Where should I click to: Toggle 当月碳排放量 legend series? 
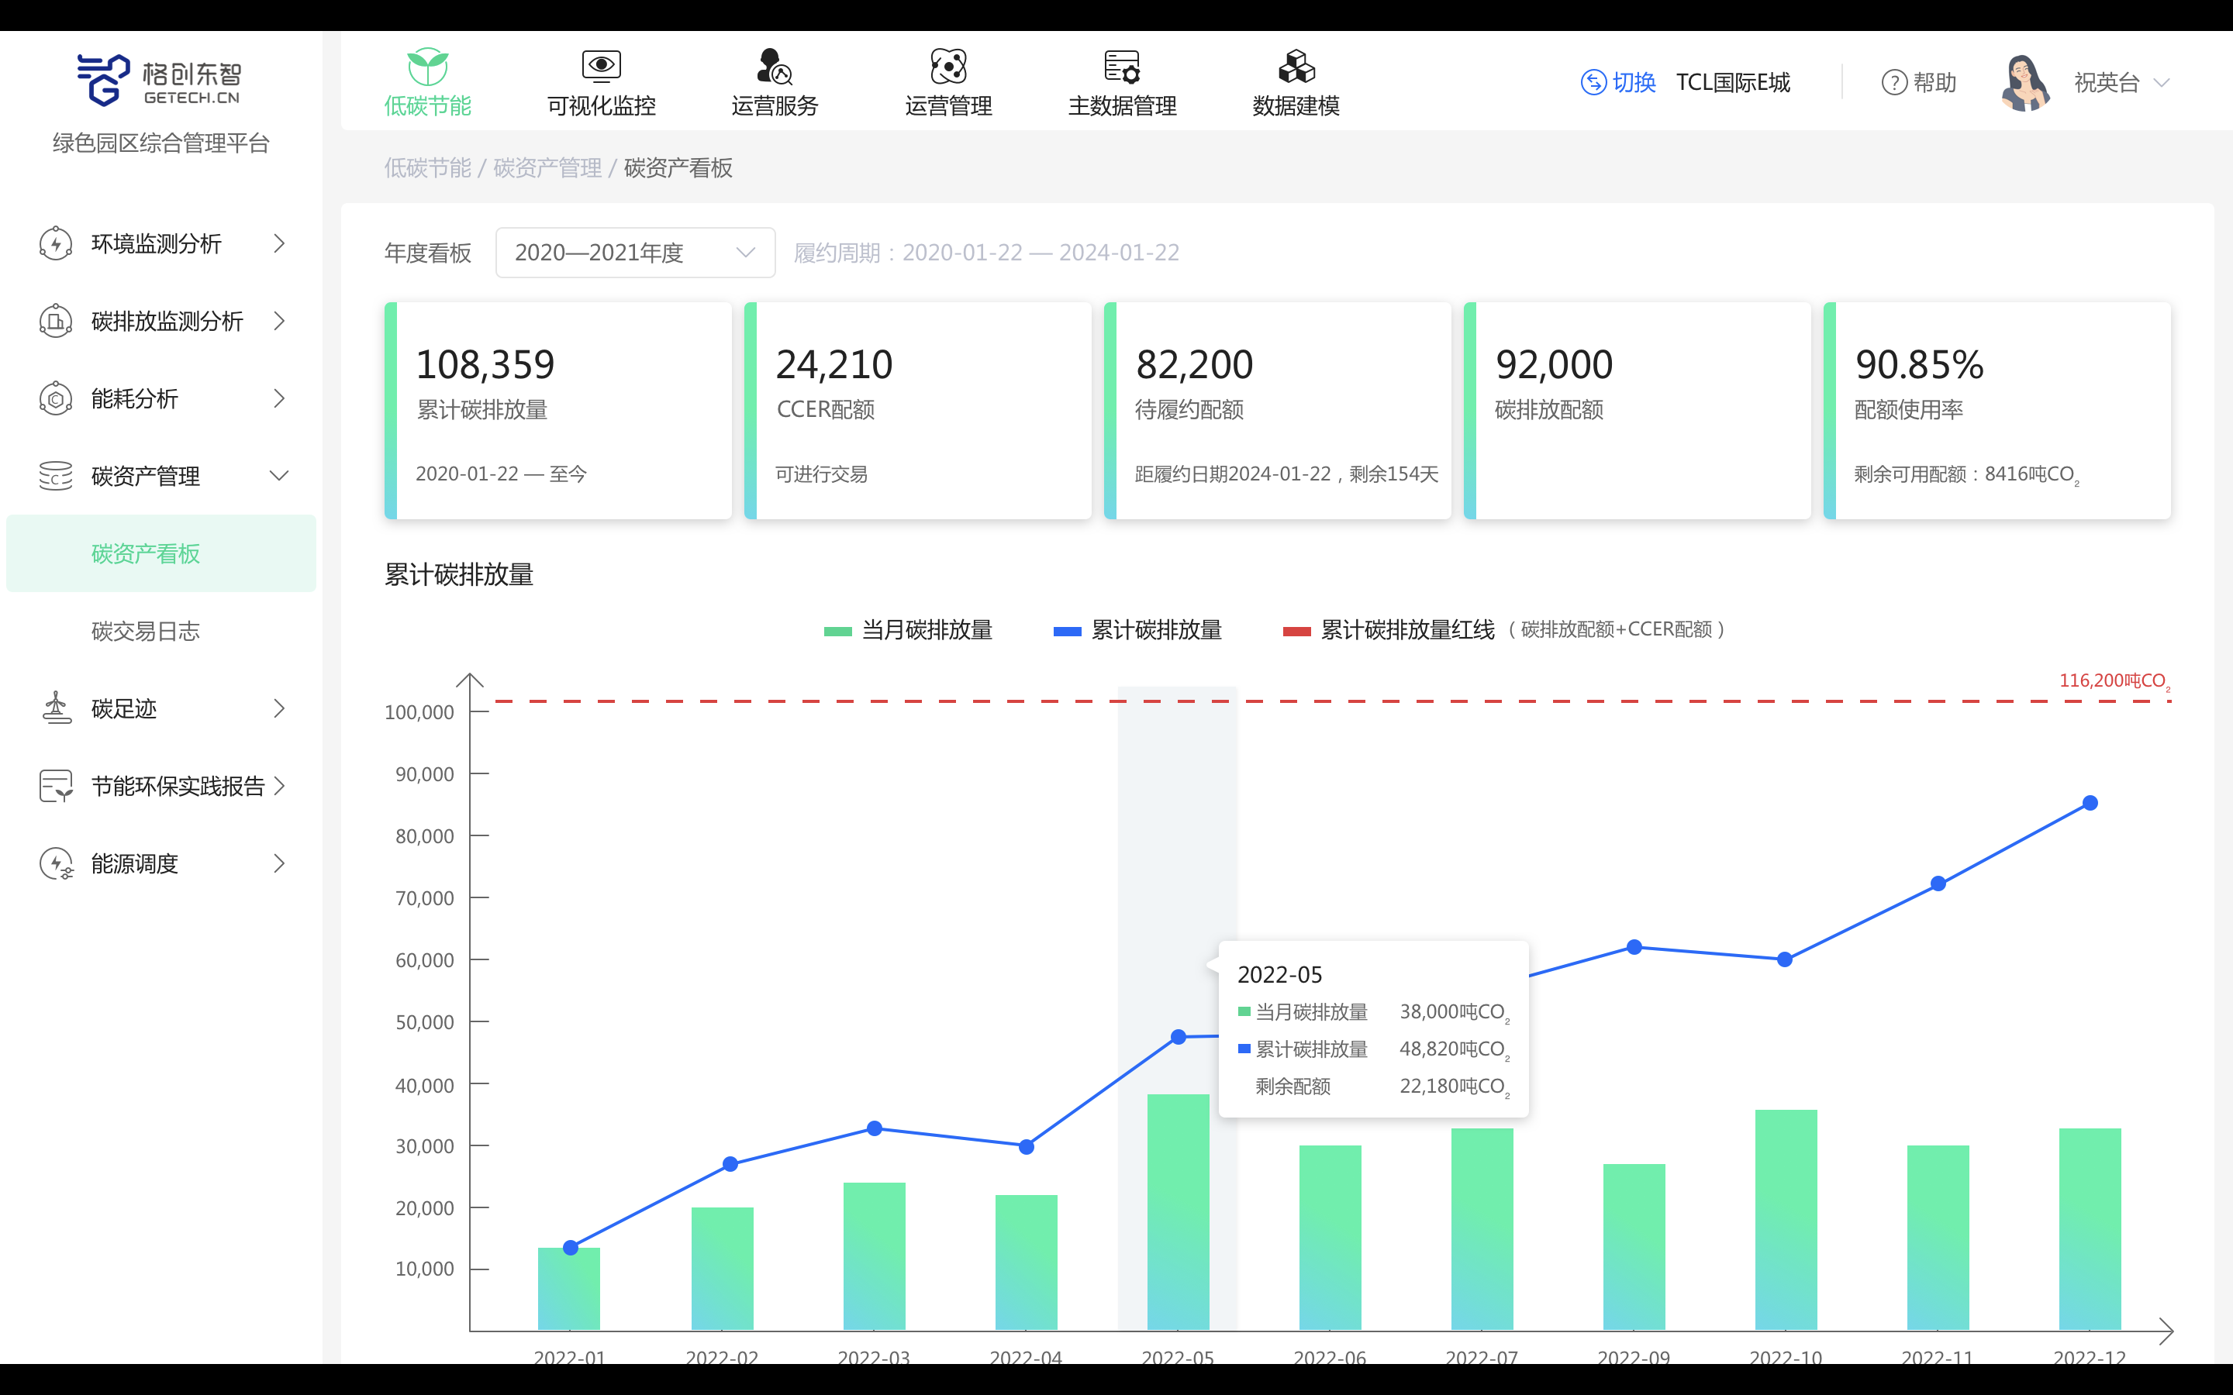click(908, 630)
